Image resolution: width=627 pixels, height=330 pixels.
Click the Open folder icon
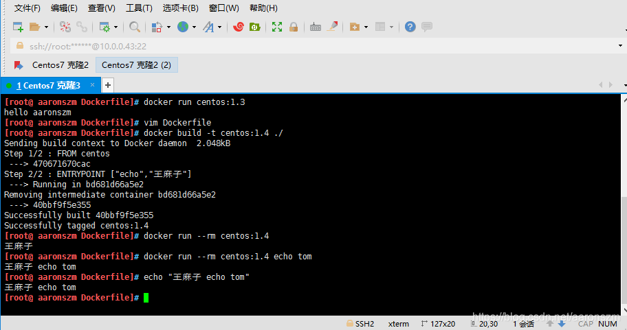click(x=35, y=27)
